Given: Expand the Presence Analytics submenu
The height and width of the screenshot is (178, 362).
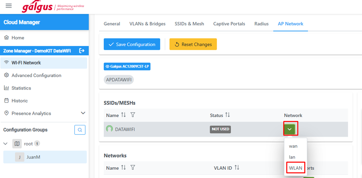Looking at the screenshot, I should click(83, 113).
